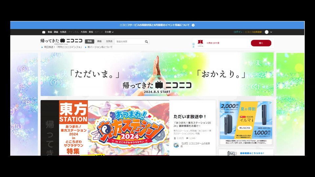Open the 【公式】ニコニコゲームの生放送 channel link
The width and height of the screenshot is (315, 177).
[x=195, y=145]
